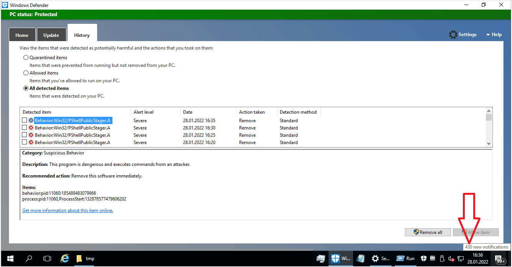Open the Resource Monitor taskbar icon
The width and height of the screenshot is (512, 267).
321,259
